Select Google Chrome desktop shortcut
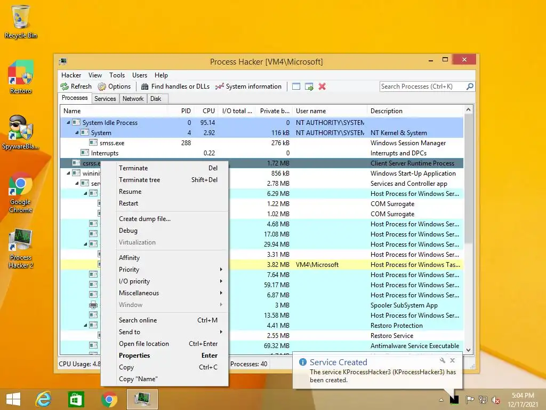546x410 pixels. pyautogui.click(x=21, y=192)
